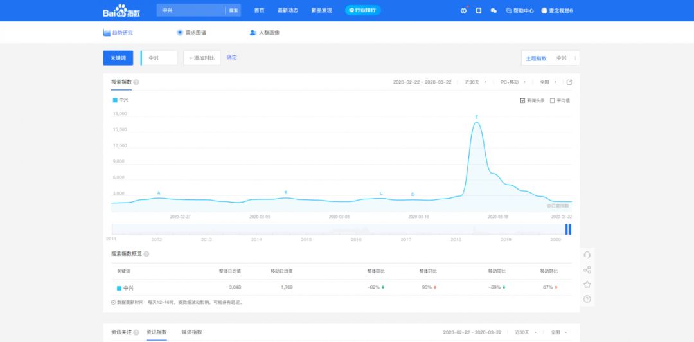The width and height of the screenshot is (694, 342).
Task: Click news marker E at the peak
Action: coord(477,117)
